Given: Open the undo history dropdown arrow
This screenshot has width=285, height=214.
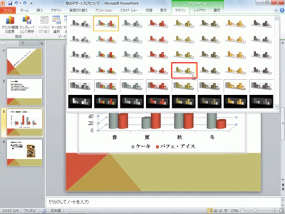Looking at the screenshot, I should click(x=20, y=3).
